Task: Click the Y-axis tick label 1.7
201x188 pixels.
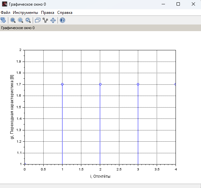Action: [19, 84]
